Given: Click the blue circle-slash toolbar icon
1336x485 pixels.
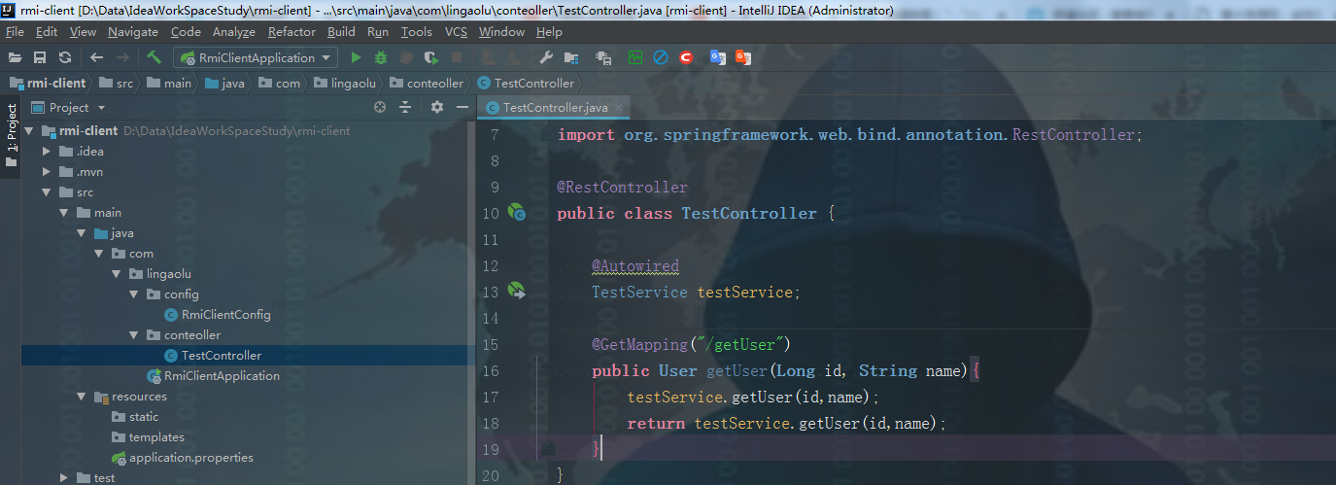Looking at the screenshot, I should click(x=661, y=58).
